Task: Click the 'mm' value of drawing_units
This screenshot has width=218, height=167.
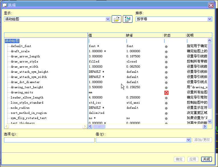Action: pos(91,92)
